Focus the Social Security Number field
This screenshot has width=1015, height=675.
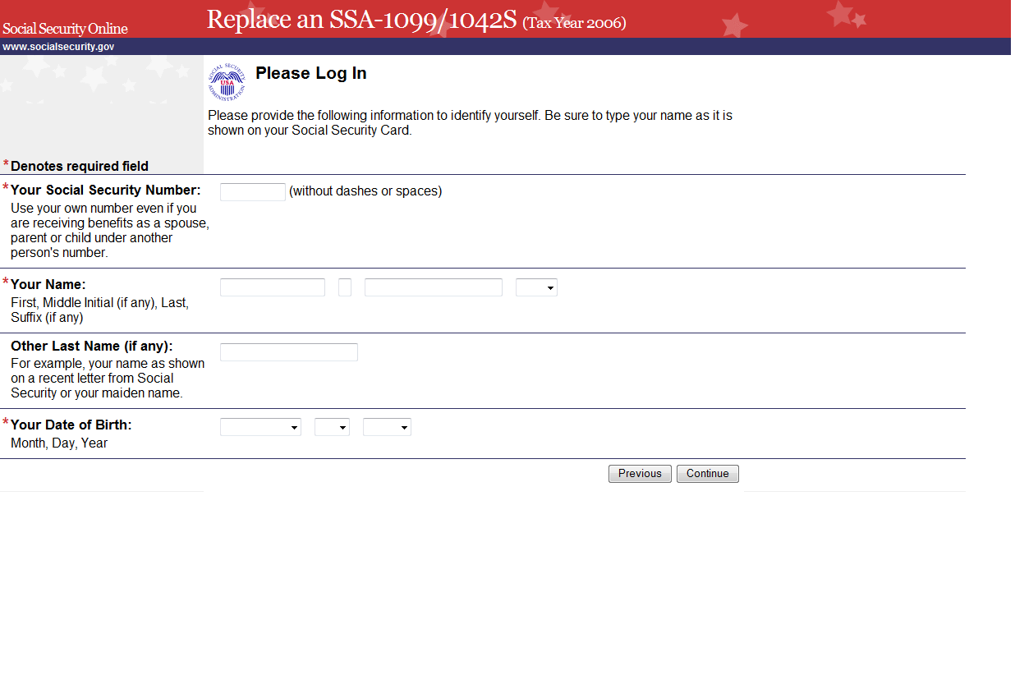pos(253,192)
